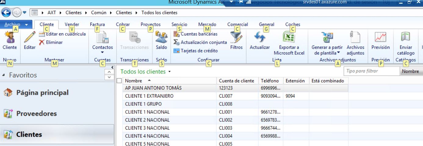Image resolution: width=423 pixels, height=146 pixels.
Task: Click the Actualizar refresh icon
Action: [x=260, y=38]
